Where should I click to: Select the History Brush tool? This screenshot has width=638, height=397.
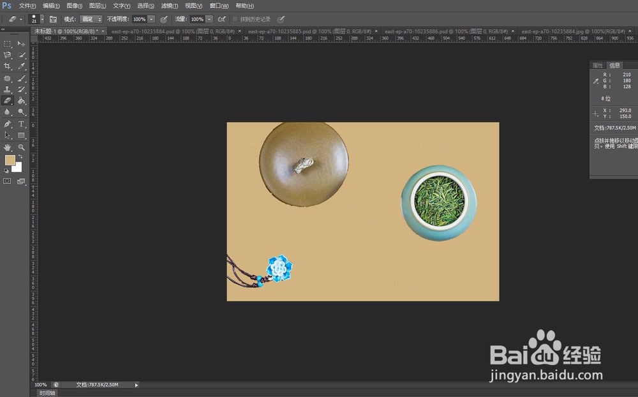(21, 89)
